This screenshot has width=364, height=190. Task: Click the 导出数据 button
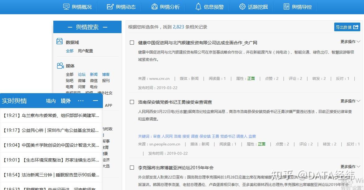(x=347, y=27)
